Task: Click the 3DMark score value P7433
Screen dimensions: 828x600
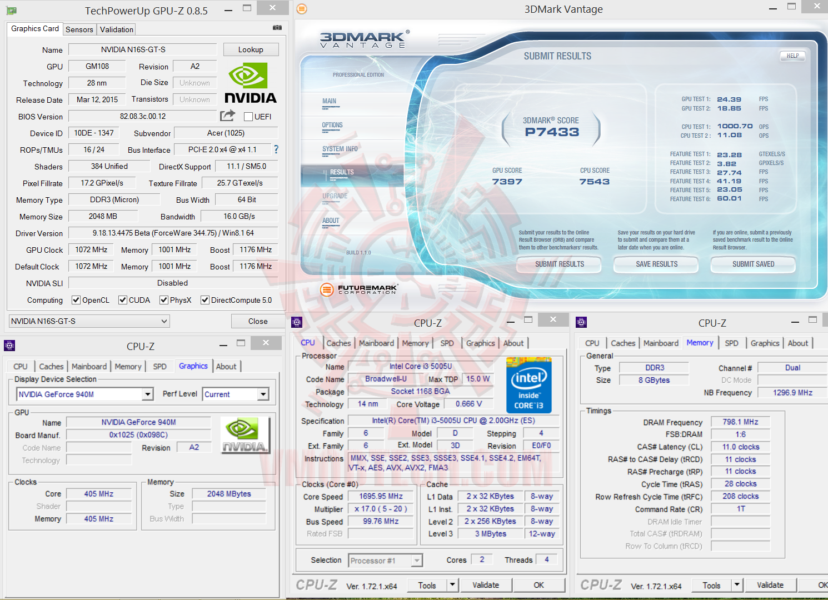Action: pos(552,132)
